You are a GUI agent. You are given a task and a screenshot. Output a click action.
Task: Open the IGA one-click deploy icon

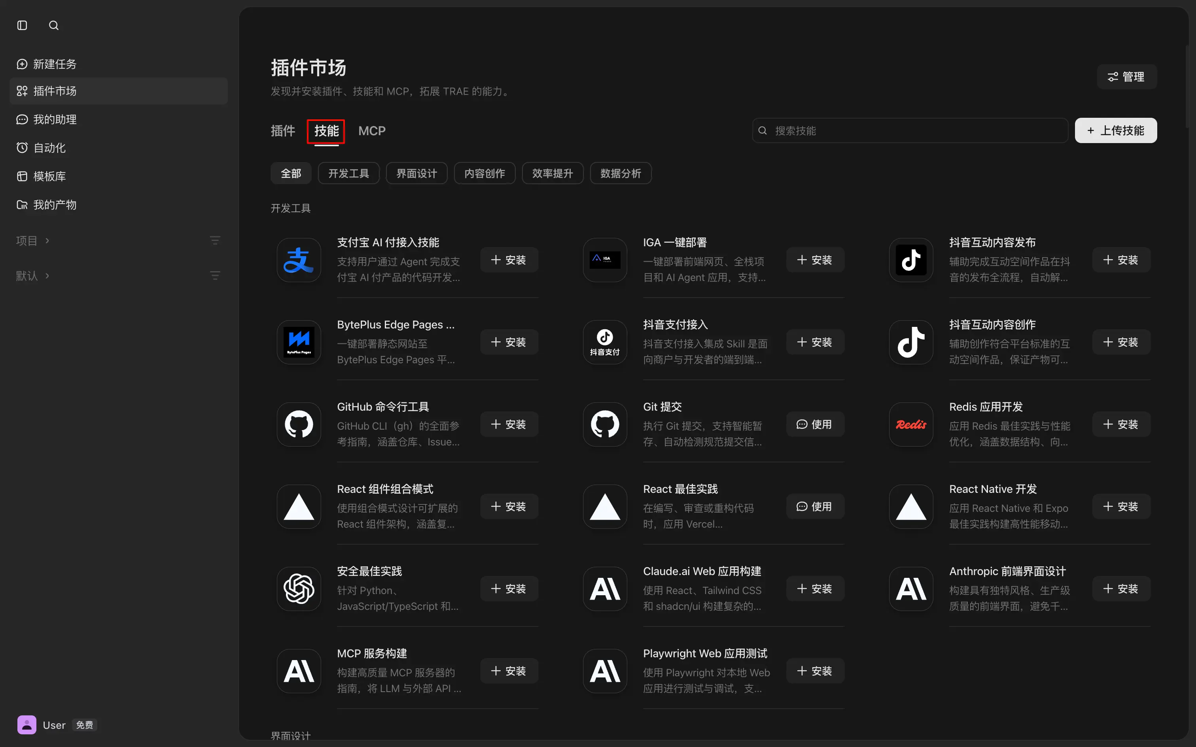(x=605, y=260)
